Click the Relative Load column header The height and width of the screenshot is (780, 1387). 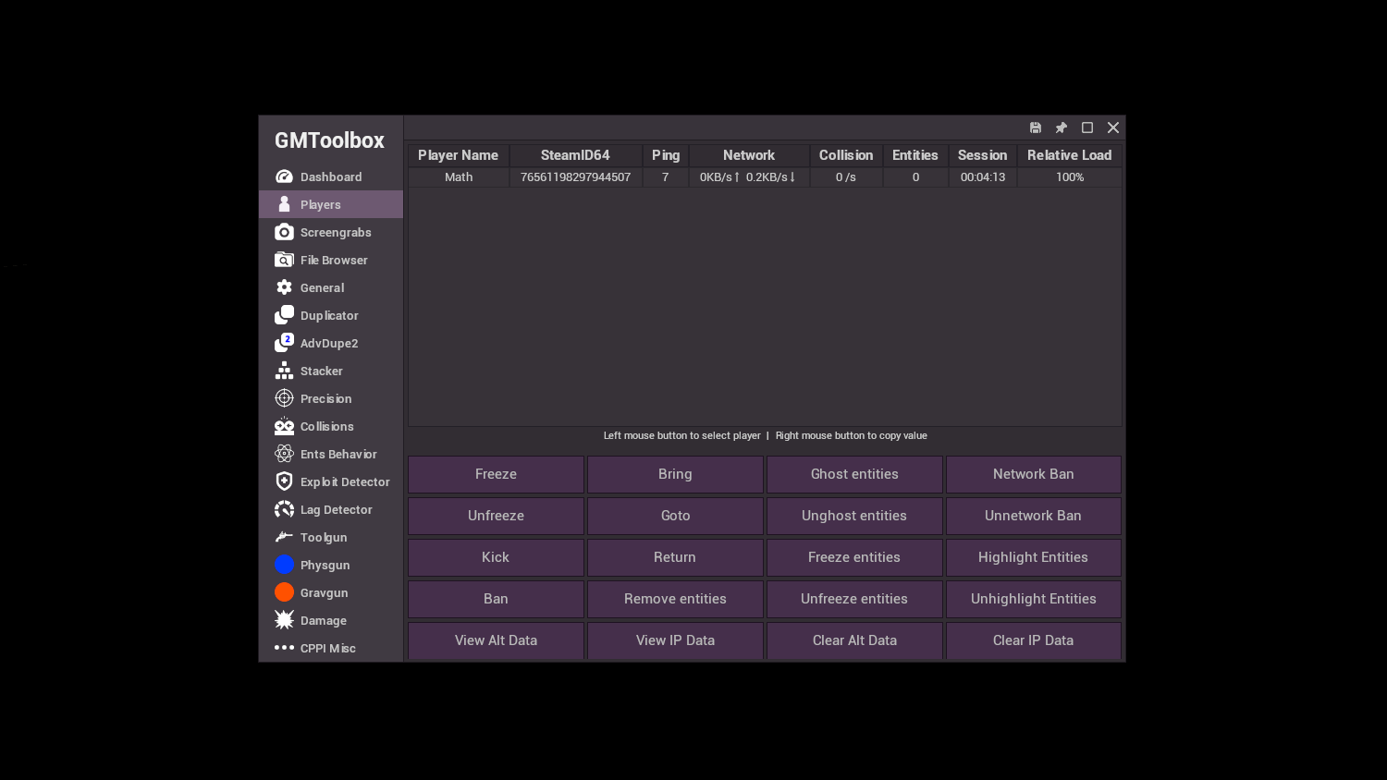point(1070,155)
